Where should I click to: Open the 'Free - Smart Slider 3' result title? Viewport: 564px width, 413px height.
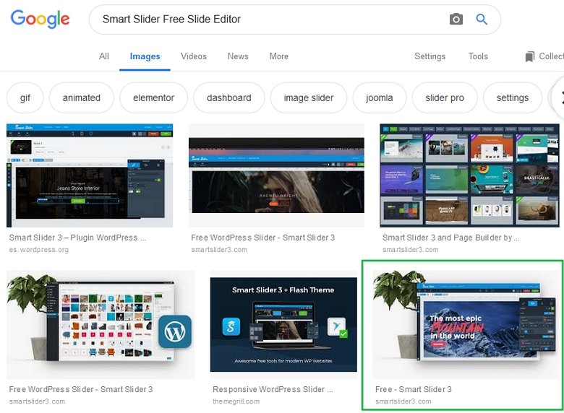[x=414, y=389]
